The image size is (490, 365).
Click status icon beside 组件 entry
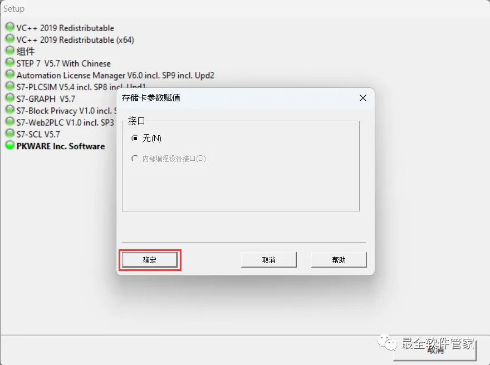10,50
